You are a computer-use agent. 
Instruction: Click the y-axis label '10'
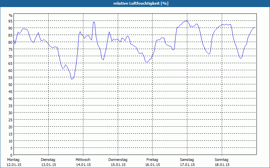point(10,141)
